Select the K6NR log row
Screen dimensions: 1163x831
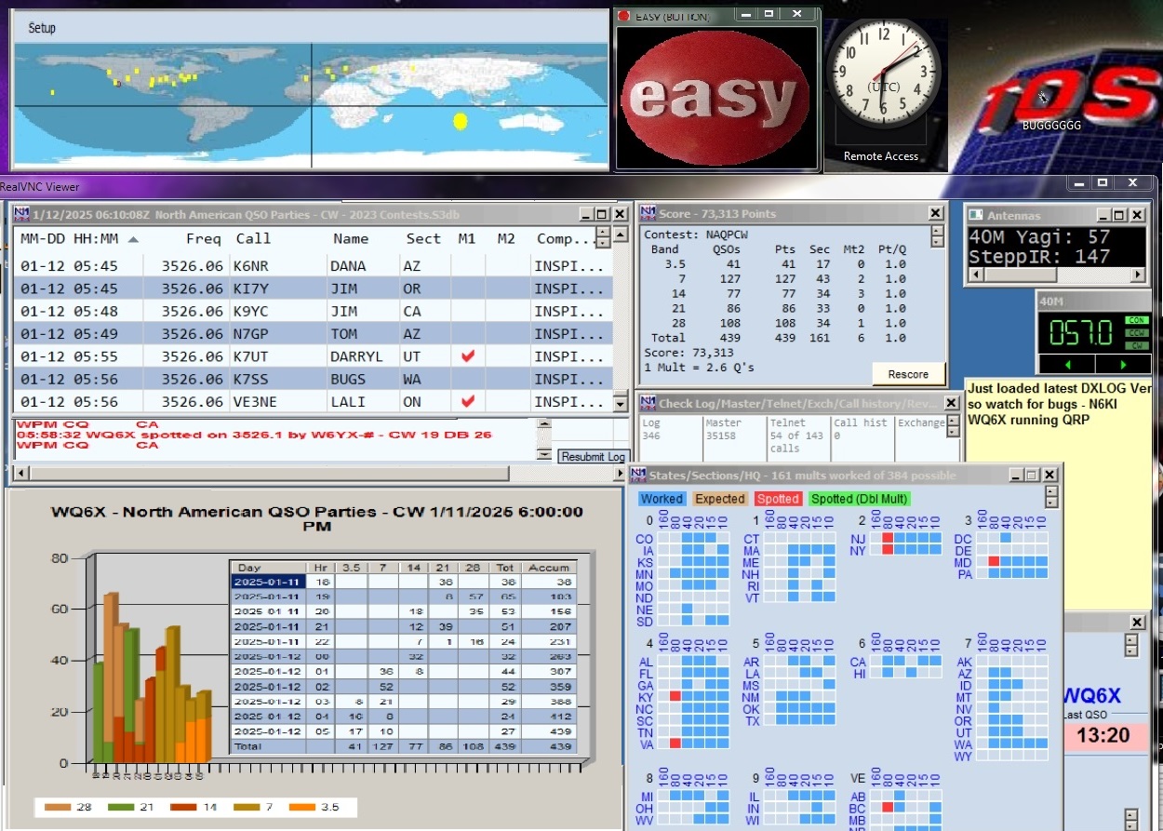tap(312, 266)
